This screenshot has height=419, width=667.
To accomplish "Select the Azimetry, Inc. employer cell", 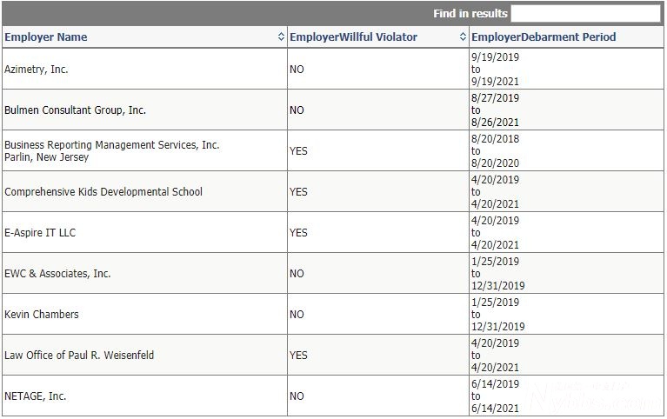I will click(x=37, y=70).
